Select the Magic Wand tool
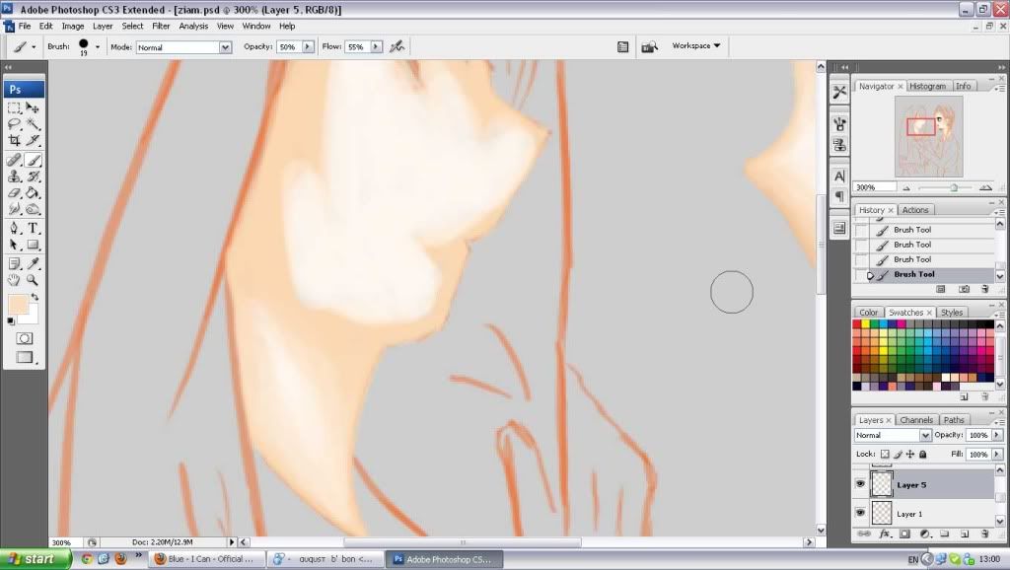This screenshot has width=1010, height=570. click(33, 123)
